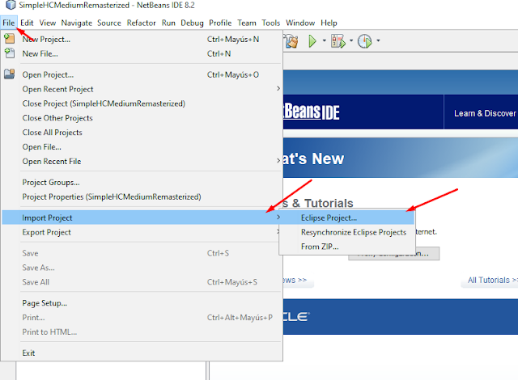Open the Debug Project dropdown arrow
Screen dimensions: 518x380
pos(351,41)
